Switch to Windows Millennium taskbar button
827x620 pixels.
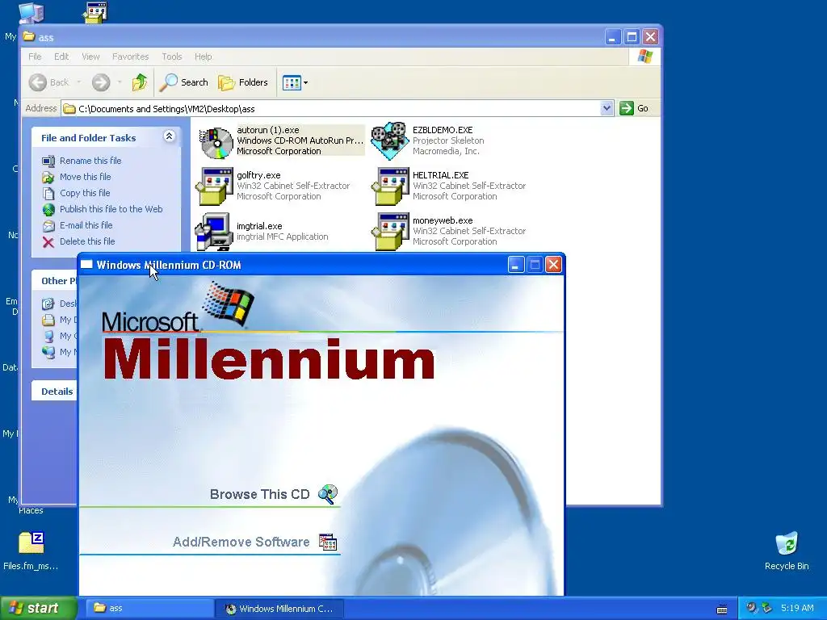coord(280,609)
